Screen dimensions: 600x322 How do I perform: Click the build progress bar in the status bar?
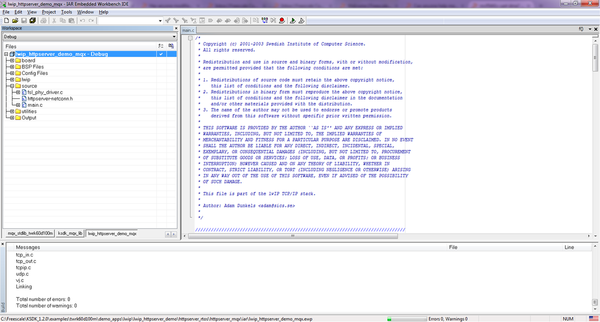tap(407, 319)
